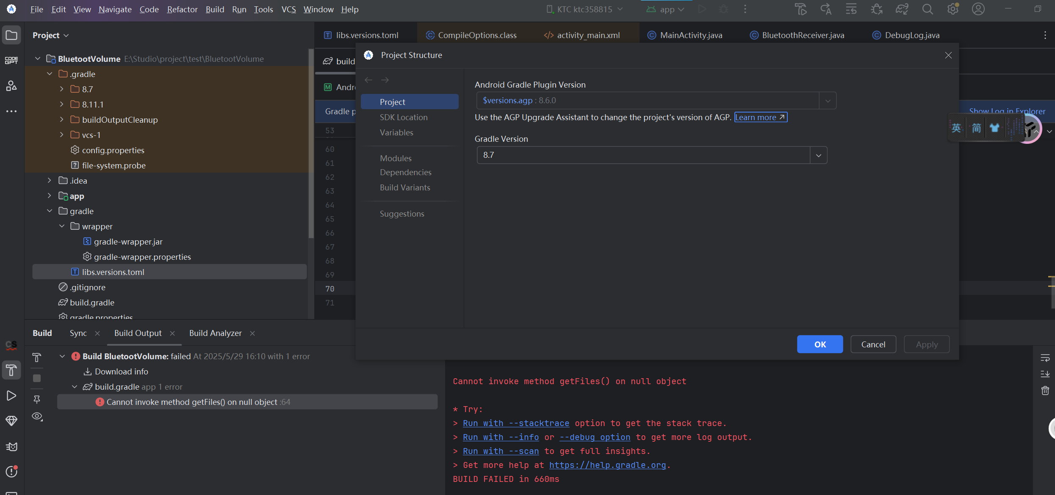The height and width of the screenshot is (495, 1055).
Task: Select gradle-wrapper.properties in project tree
Action: [142, 257]
